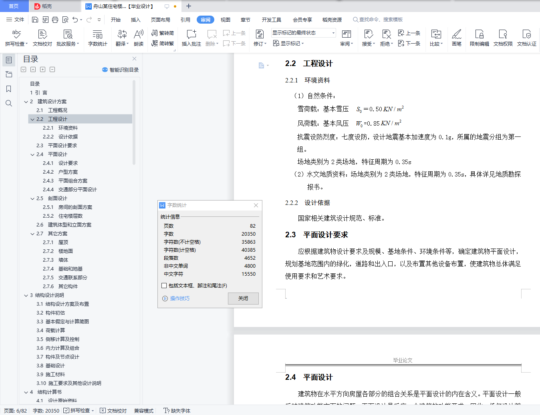
Task: Open the 翻译 translate tool
Action: click(122, 38)
